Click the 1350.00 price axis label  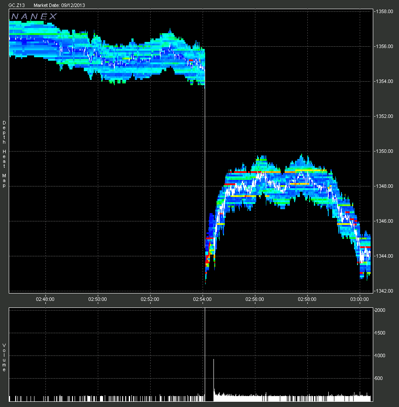(x=384, y=152)
